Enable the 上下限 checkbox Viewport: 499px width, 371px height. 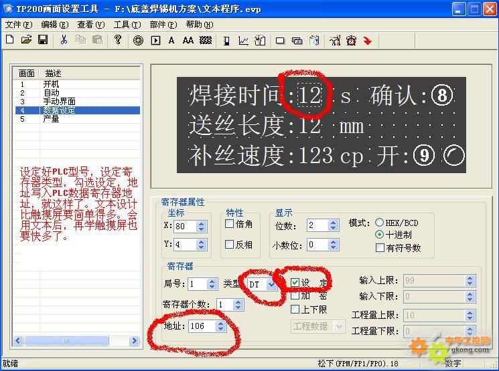(295, 309)
